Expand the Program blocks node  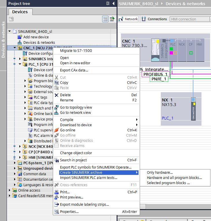(x=25, y=81)
